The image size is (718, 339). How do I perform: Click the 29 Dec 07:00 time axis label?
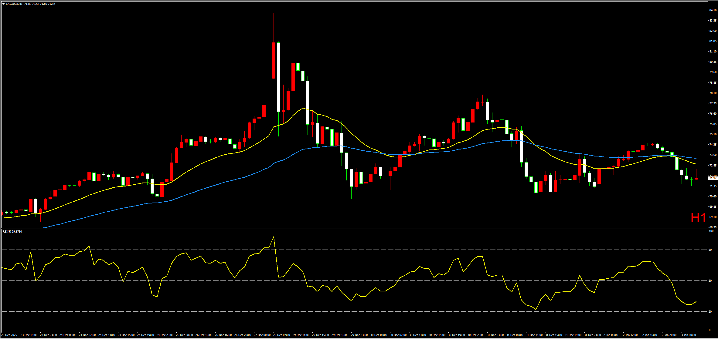pos(281,335)
